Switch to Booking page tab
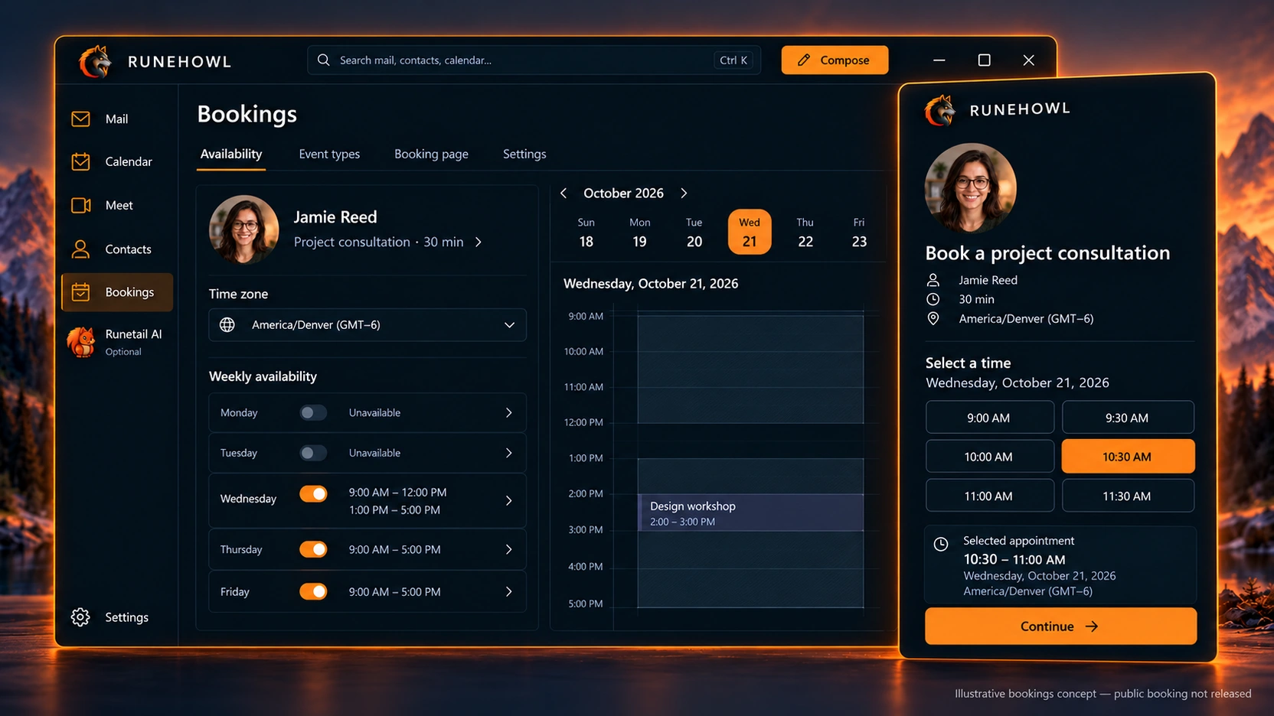 point(431,154)
